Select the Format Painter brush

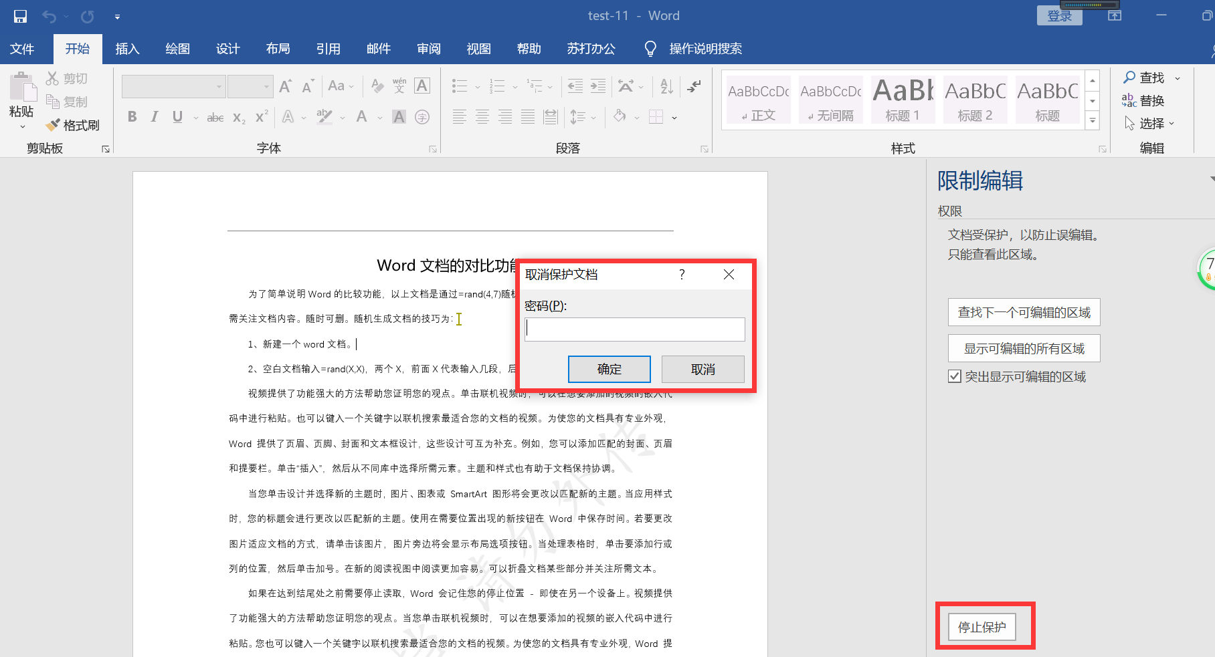(52, 125)
